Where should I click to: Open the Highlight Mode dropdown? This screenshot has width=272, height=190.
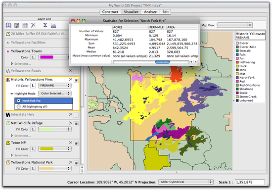click(x=54, y=94)
